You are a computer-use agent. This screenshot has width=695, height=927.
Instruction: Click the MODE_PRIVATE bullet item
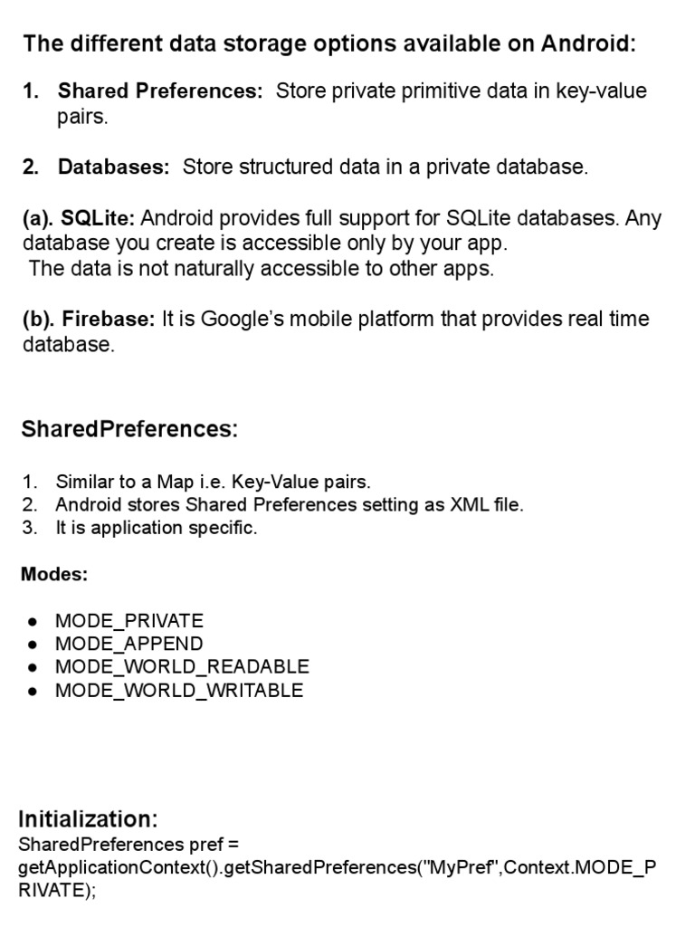coord(129,621)
